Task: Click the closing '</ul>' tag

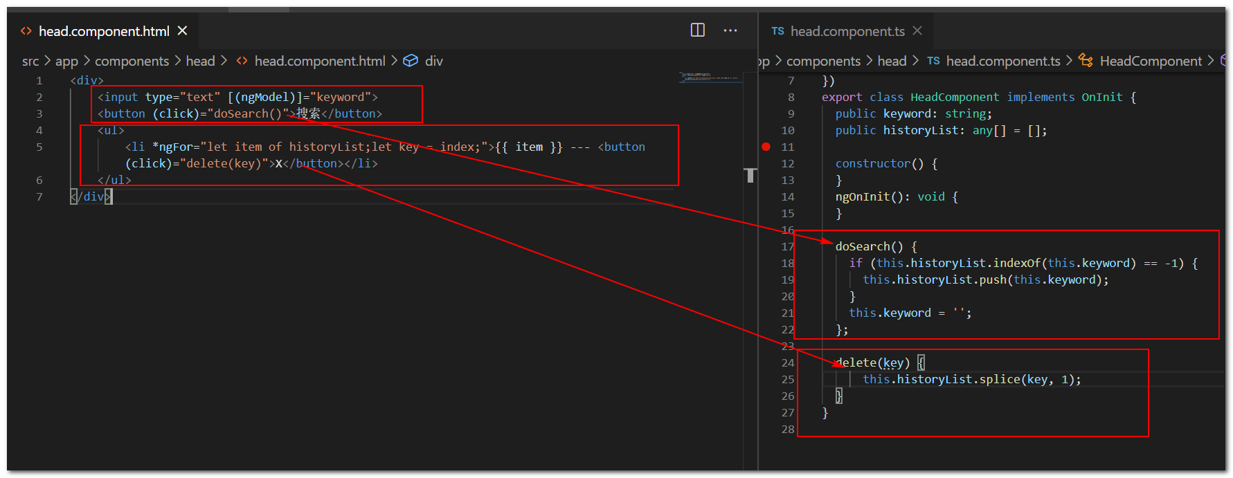Action: pyautogui.click(x=114, y=180)
